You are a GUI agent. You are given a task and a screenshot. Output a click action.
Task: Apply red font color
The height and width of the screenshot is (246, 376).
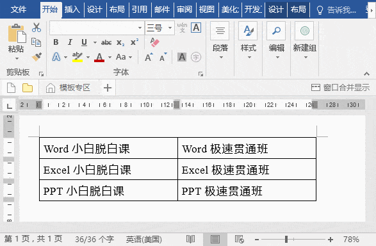coord(99,57)
